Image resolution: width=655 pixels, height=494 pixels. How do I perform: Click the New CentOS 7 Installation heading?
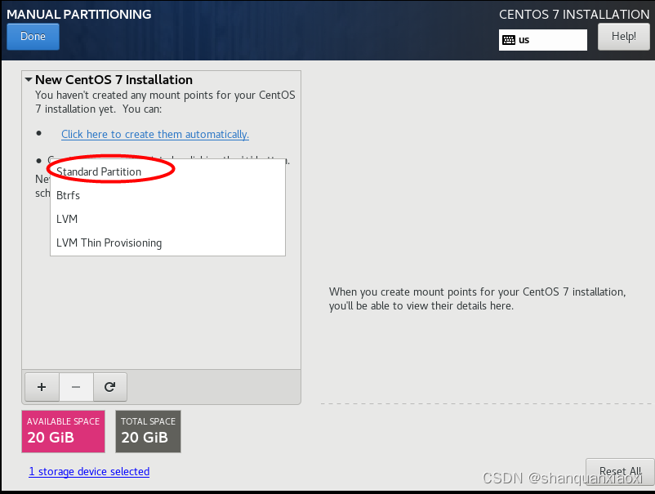(x=114, y=79)
